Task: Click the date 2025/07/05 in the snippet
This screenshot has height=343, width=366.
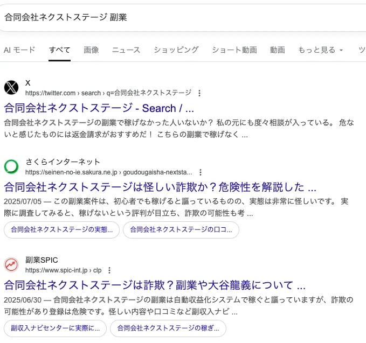Action: click(23, 201)
